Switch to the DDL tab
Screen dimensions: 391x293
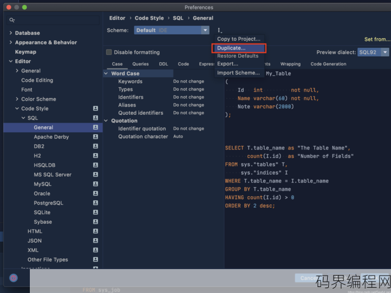tap(164, 64)
